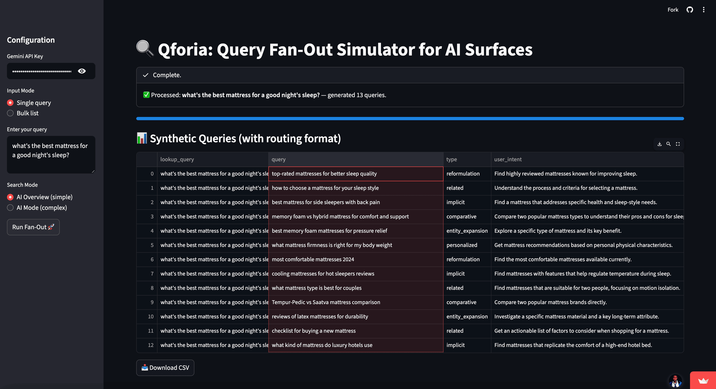This screenshot has height=389, width=716.
Task: Click the GitHub icon in header
Action: [689, 10]
